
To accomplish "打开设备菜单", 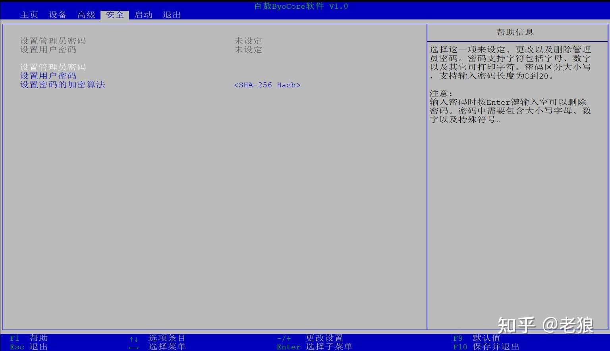I will tap(57, 15).
